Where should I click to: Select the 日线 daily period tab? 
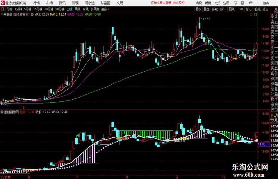point(69,9)
